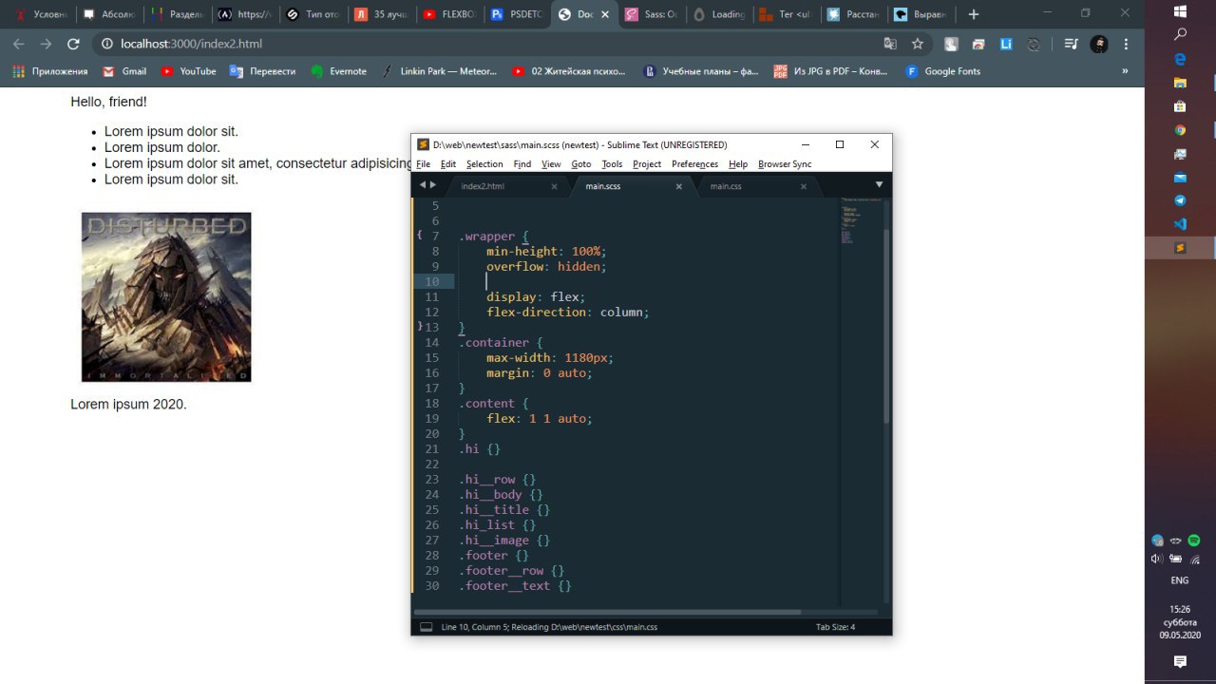Open the Приложения apps shortcut
This screenshot has height=684, width=1216.
pos(49,71)
